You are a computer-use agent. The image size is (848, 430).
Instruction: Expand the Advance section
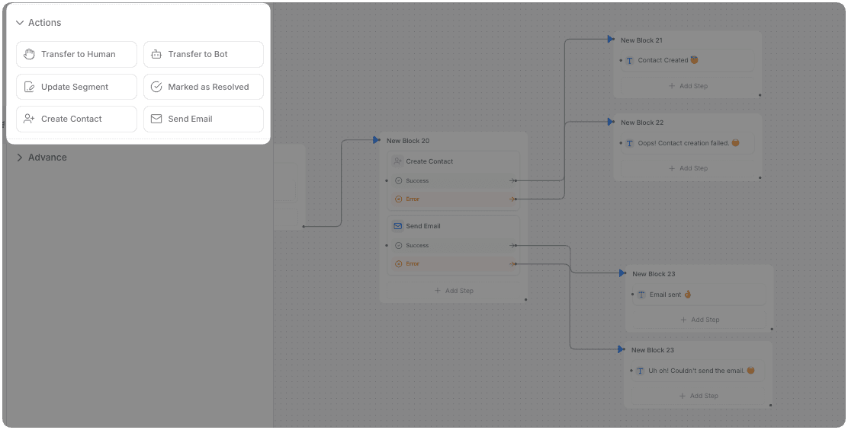click(20, 158)
